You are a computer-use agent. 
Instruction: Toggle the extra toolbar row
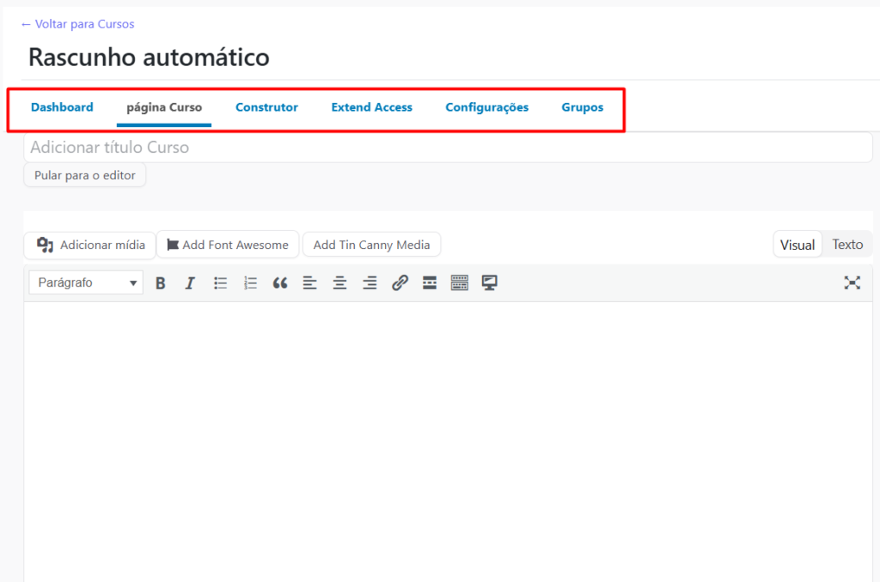click(x=460, y=283)
